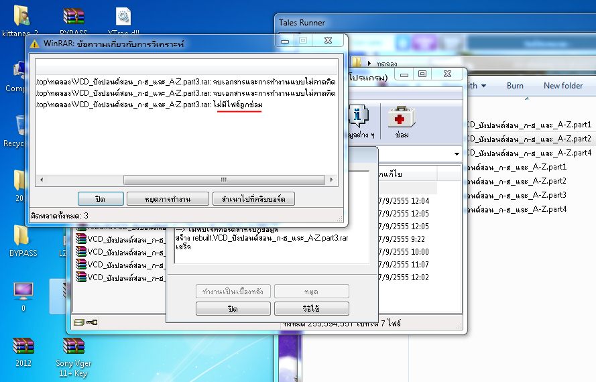
Task: Open the 2012 RAR archive desktop icon
Action: pos(23,352)
